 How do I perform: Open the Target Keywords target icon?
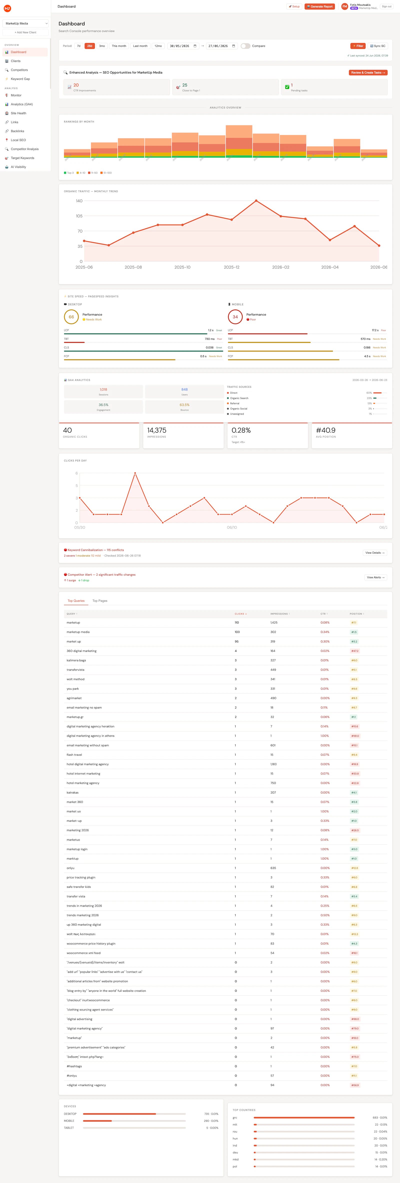7,158
